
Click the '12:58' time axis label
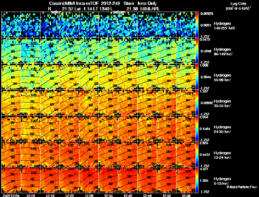[186, 195]
